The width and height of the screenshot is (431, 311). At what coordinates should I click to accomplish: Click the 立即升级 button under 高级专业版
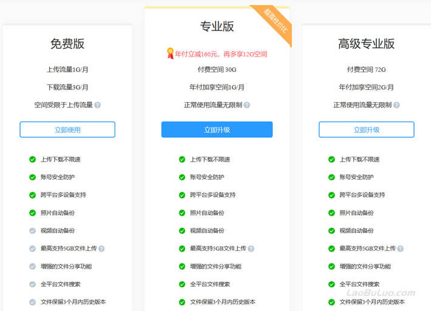click(x=367, y=129)
